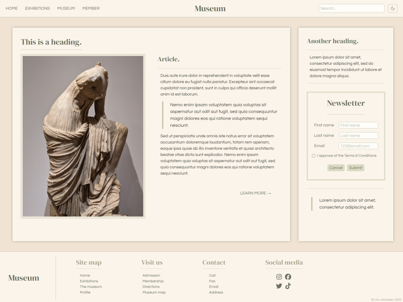Click the Facebook icon in the footer

[288, 277]
